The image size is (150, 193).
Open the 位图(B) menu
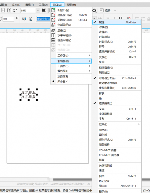[3, 5]
